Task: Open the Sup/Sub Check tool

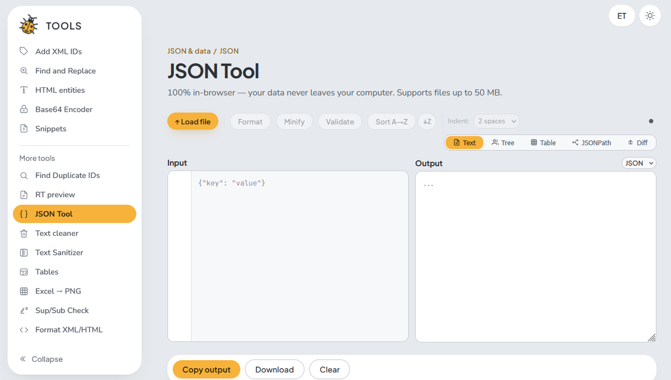Action: click(x=74, y=310)
